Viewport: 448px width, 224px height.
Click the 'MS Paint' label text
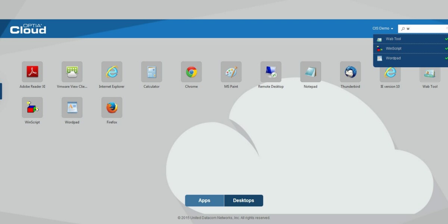click(231, 87)
